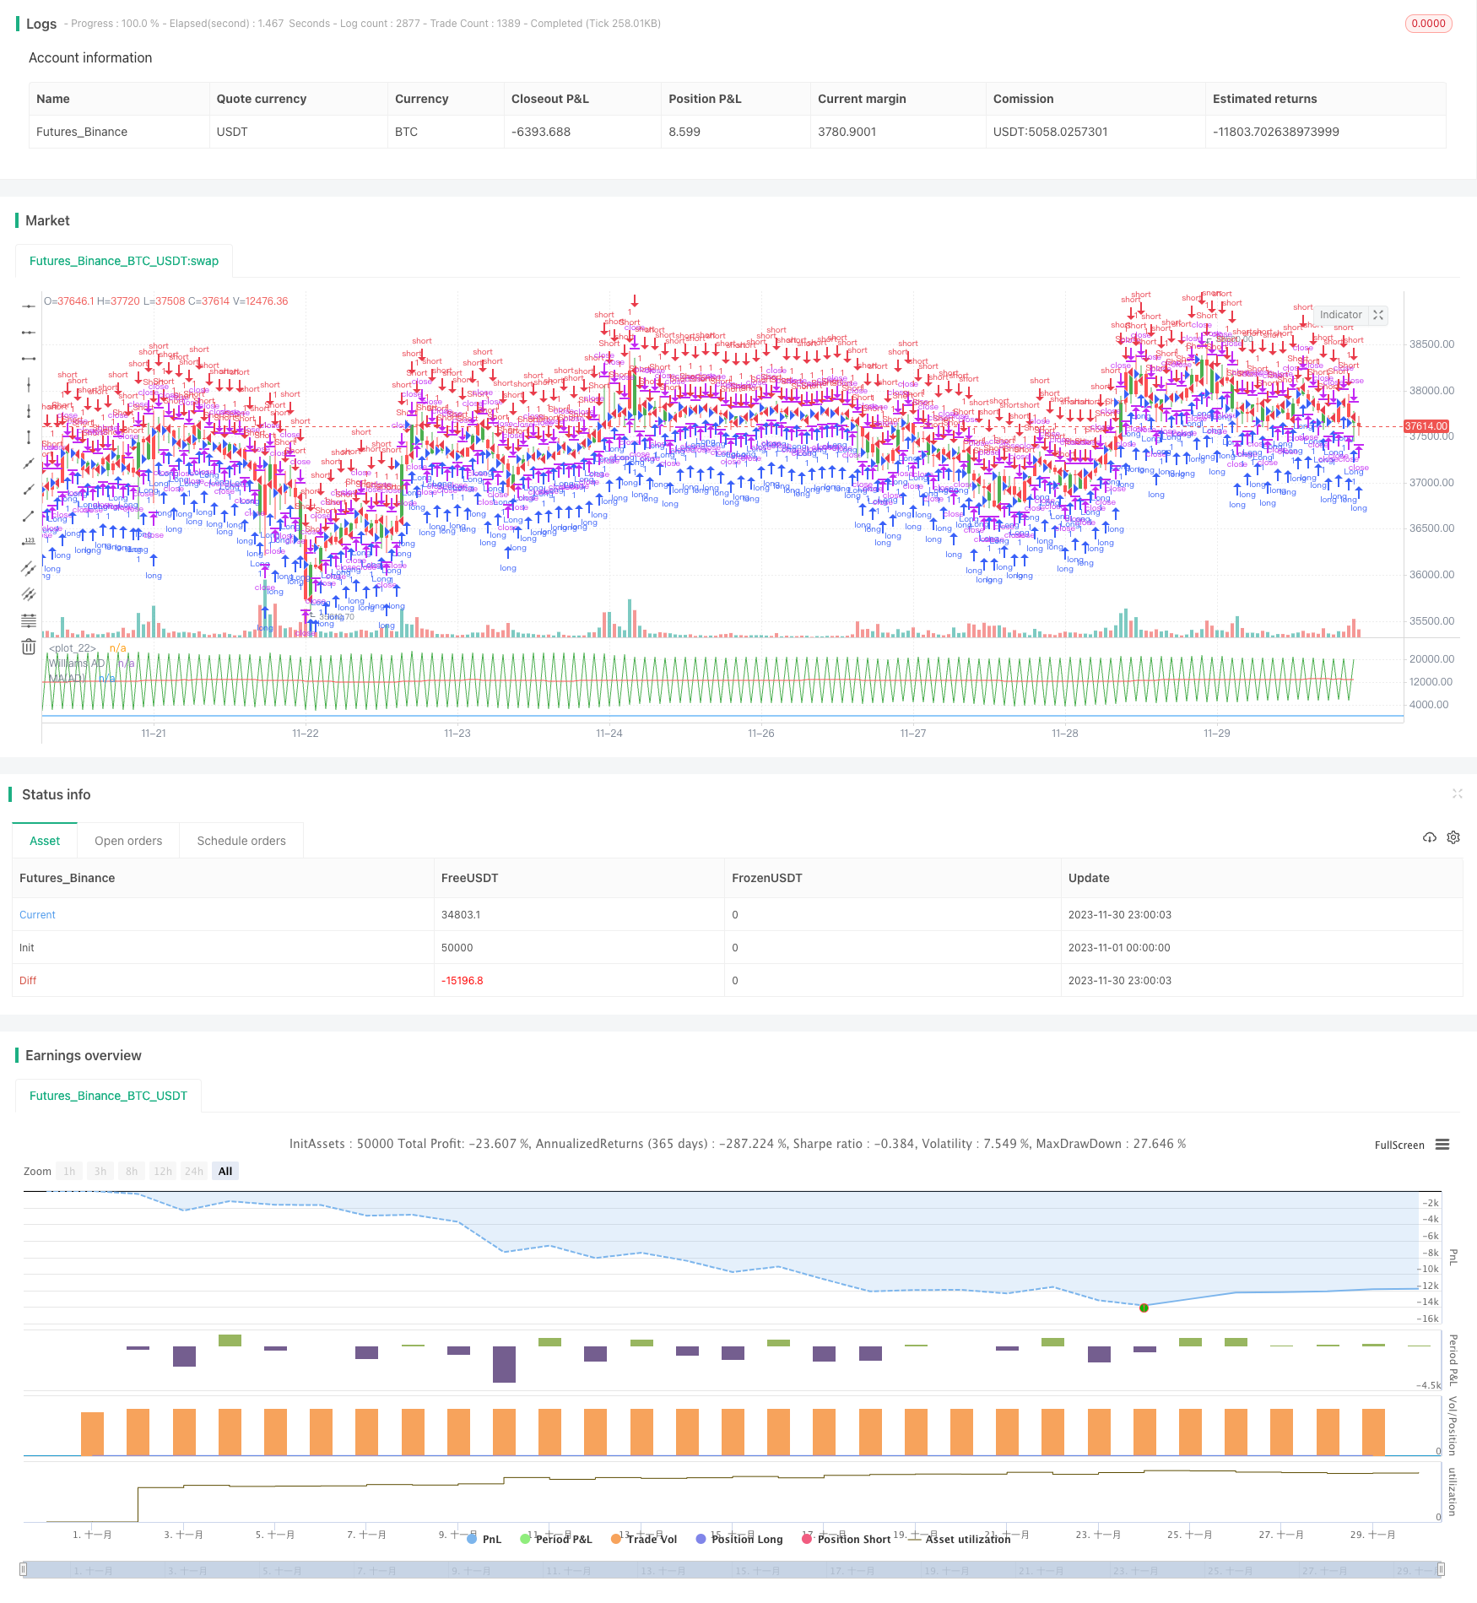
Task: Click the FullScreen button on earnings chart
Action: (x=1399, y=1145)
